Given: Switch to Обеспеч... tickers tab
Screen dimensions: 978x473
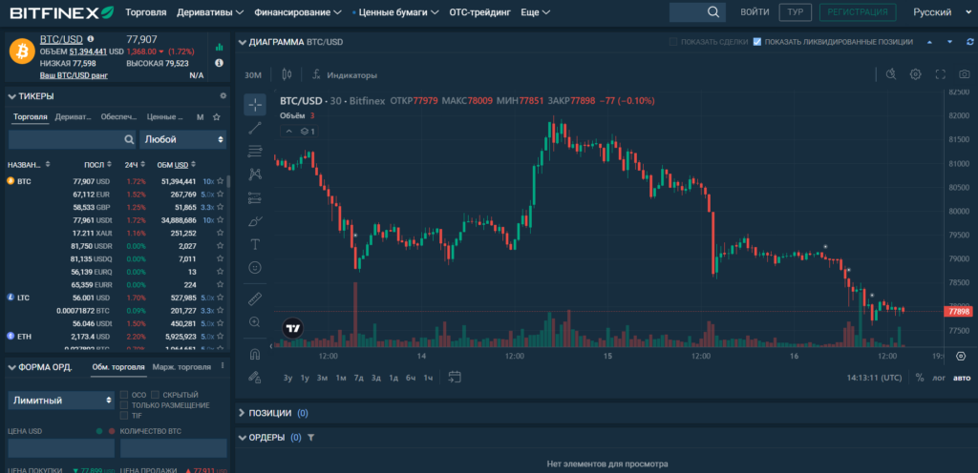Looking at the screenshot, I should (x=119, y=116).
